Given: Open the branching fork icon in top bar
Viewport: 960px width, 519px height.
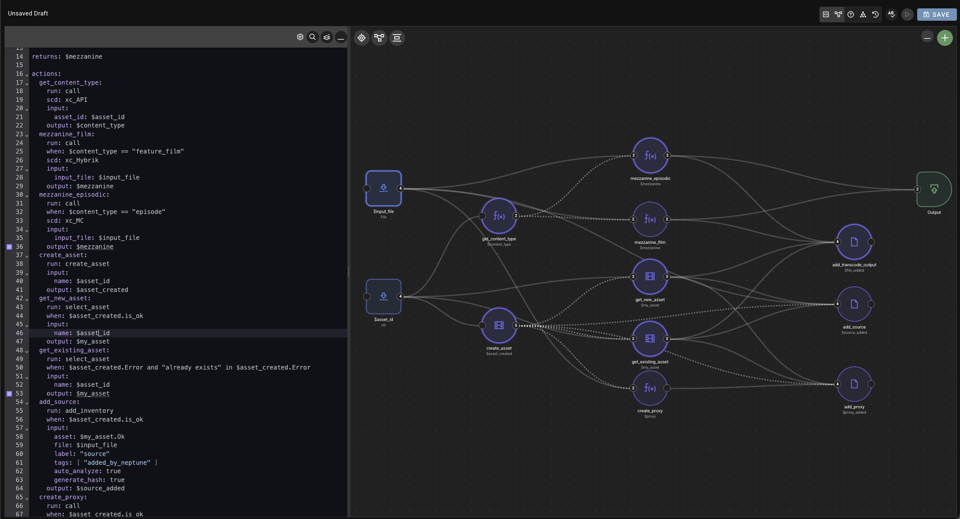Looking at the screenshot, I should click(863, 15).
